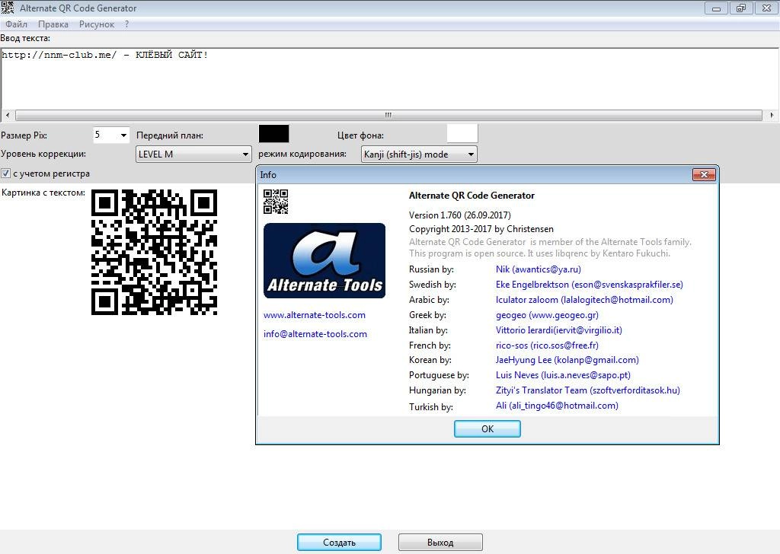Click the OK button in Info dialog

(487, 428)
